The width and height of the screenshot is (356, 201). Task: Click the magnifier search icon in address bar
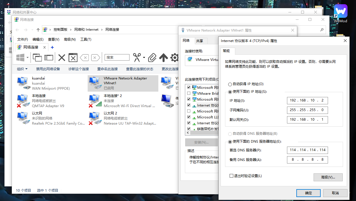coord(322,30)
